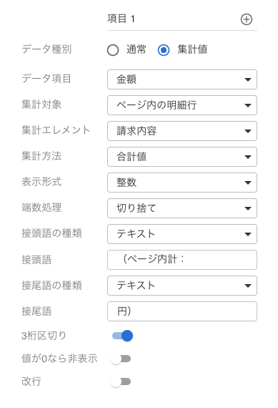Click the 接頭語 text input field

[182, 260]
